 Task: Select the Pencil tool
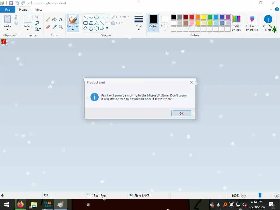(x=48, y=19)
